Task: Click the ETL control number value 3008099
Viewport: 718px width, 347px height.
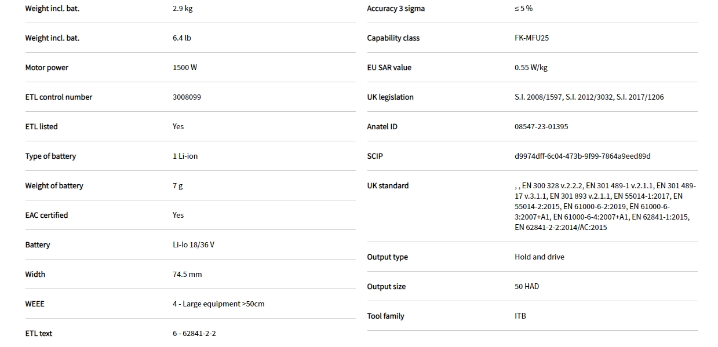Action: point(187,97)
